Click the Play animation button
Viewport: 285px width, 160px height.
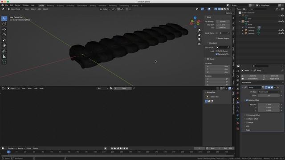pos(121,148)
